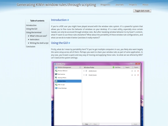Select highlighted Window Rules entry in pictured sidebar
168x126 pixels.
click(68, 81)
